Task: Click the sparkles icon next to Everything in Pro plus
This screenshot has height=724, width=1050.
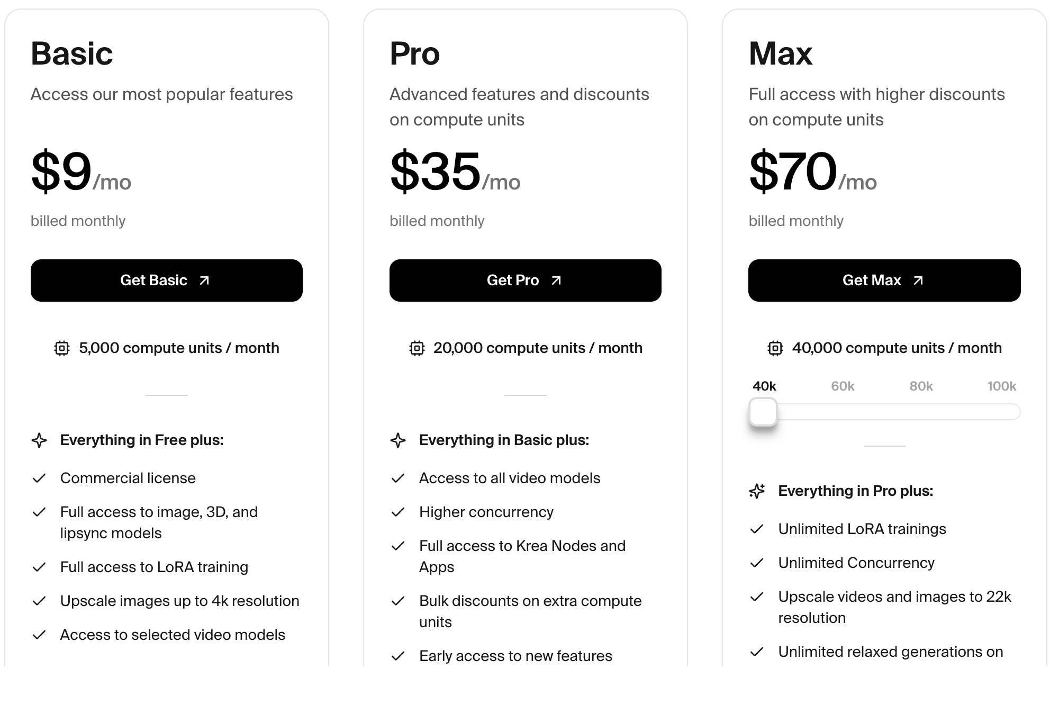Action: (x=757, y=491)
